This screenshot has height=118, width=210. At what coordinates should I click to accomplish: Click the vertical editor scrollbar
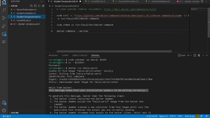pyautogui.click(x=209, y=23)
